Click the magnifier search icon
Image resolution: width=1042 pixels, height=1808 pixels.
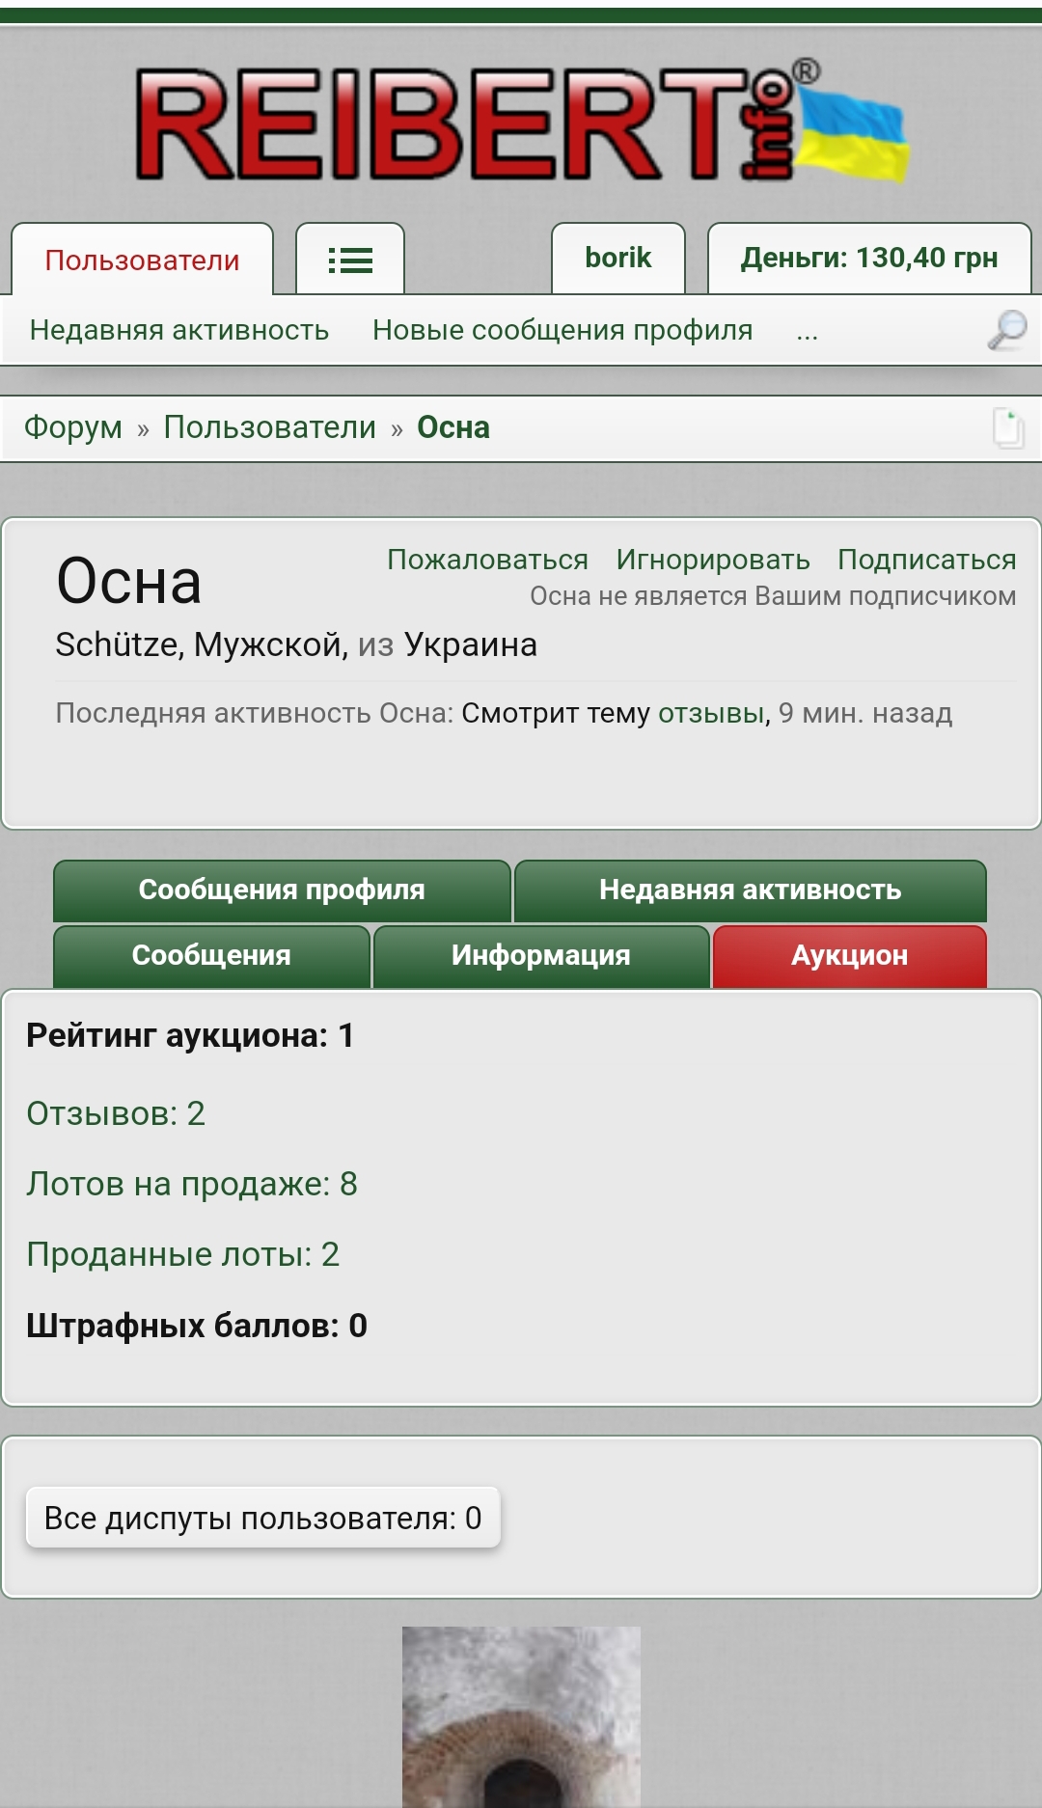1007,330
